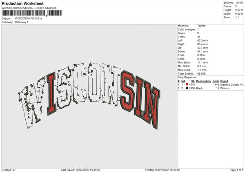Click the 'Wilcom' brand entry in row 2
245x173 pixels.
[225, 89]
